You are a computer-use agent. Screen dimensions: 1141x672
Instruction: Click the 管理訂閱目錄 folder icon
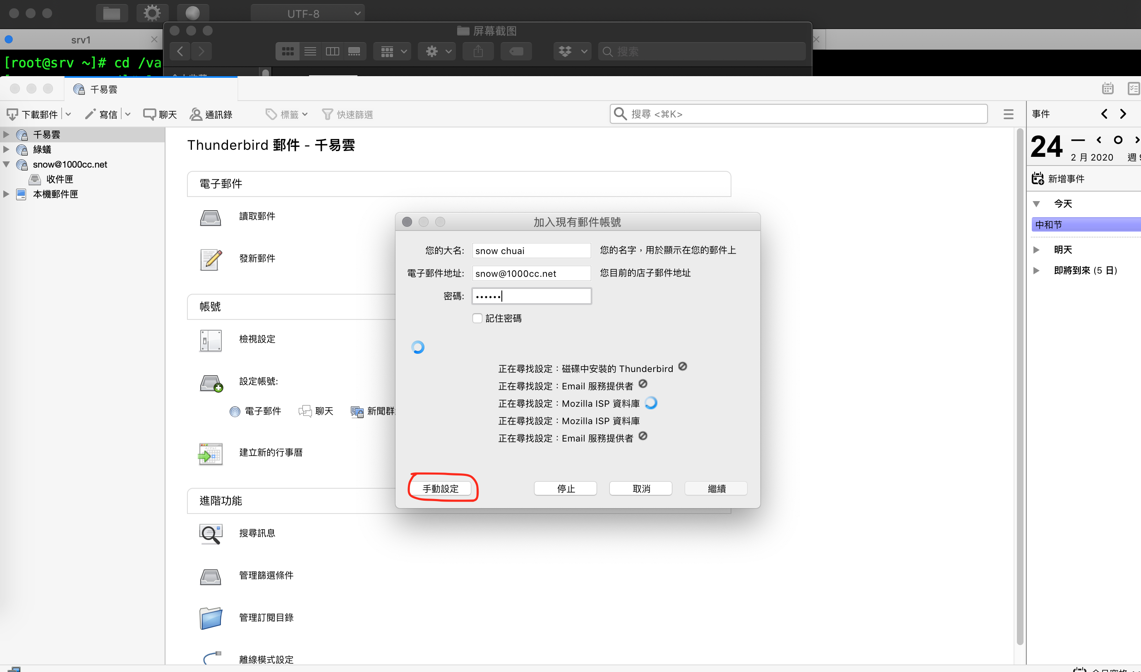click(211, 619)
